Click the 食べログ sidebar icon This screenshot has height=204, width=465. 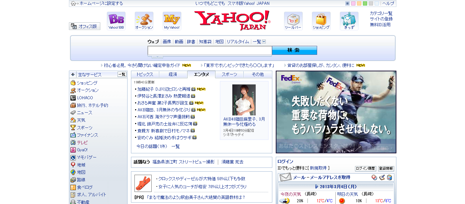coord(73,187)
